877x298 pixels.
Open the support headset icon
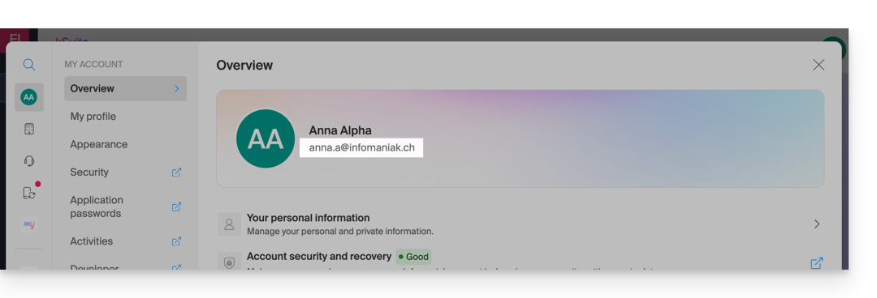coord(29,161)
